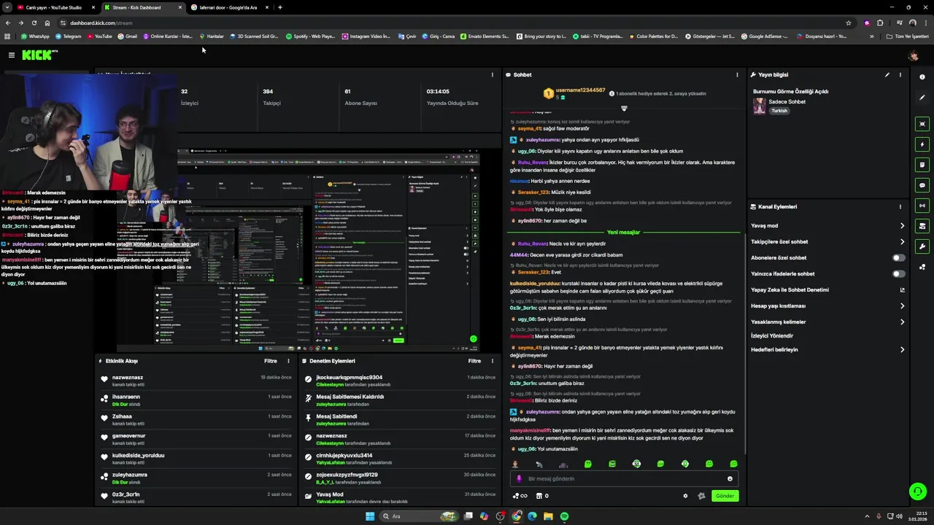Toggle the wrench stream info widget icon

(922, 246)
